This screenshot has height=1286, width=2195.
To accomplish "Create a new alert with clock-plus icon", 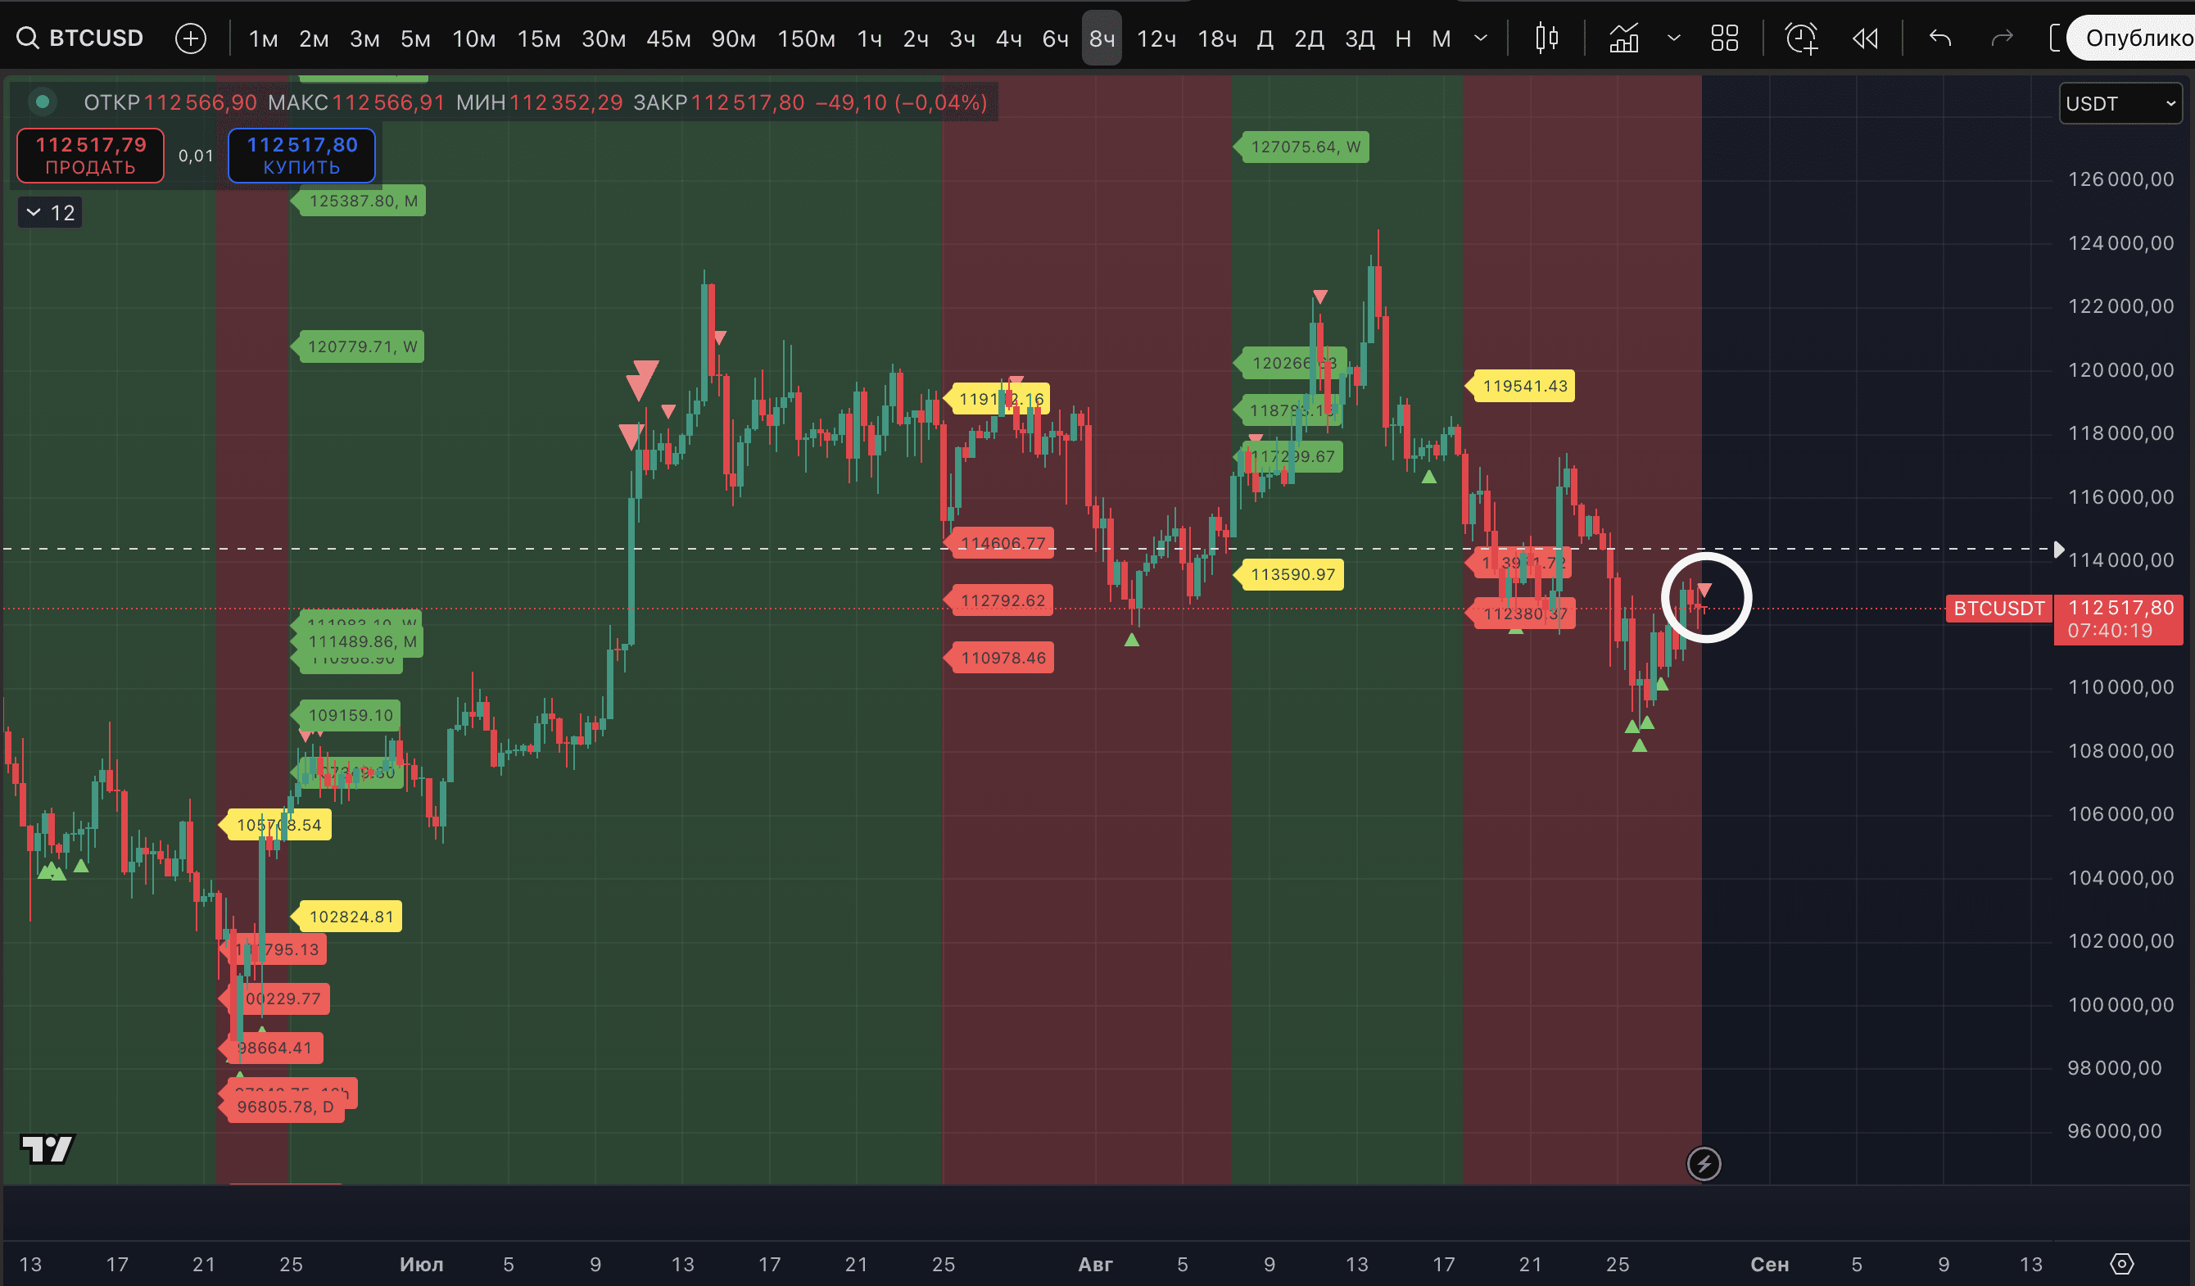I will [x=1801, y=38].
